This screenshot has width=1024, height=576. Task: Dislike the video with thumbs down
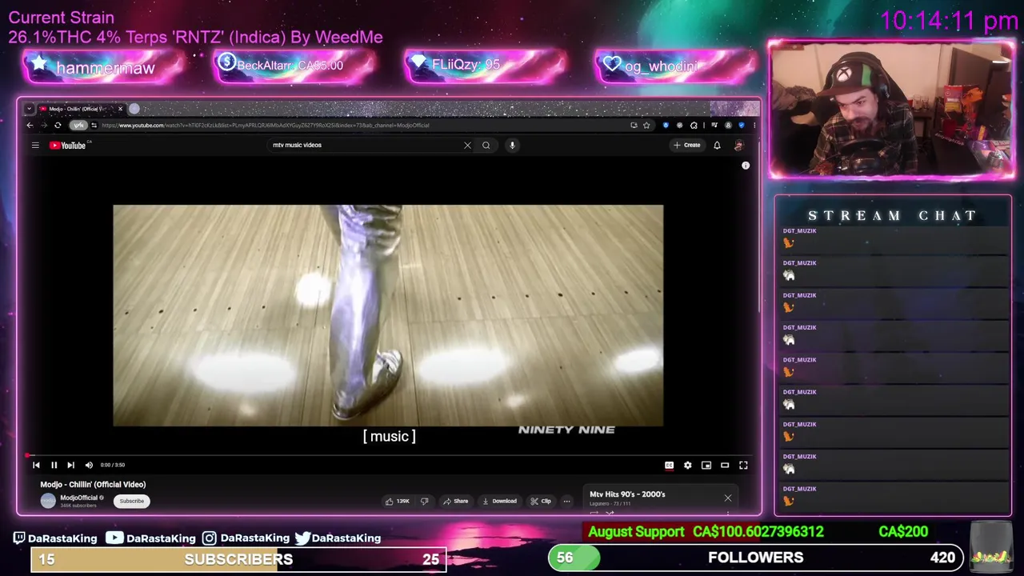coord(425,501)
